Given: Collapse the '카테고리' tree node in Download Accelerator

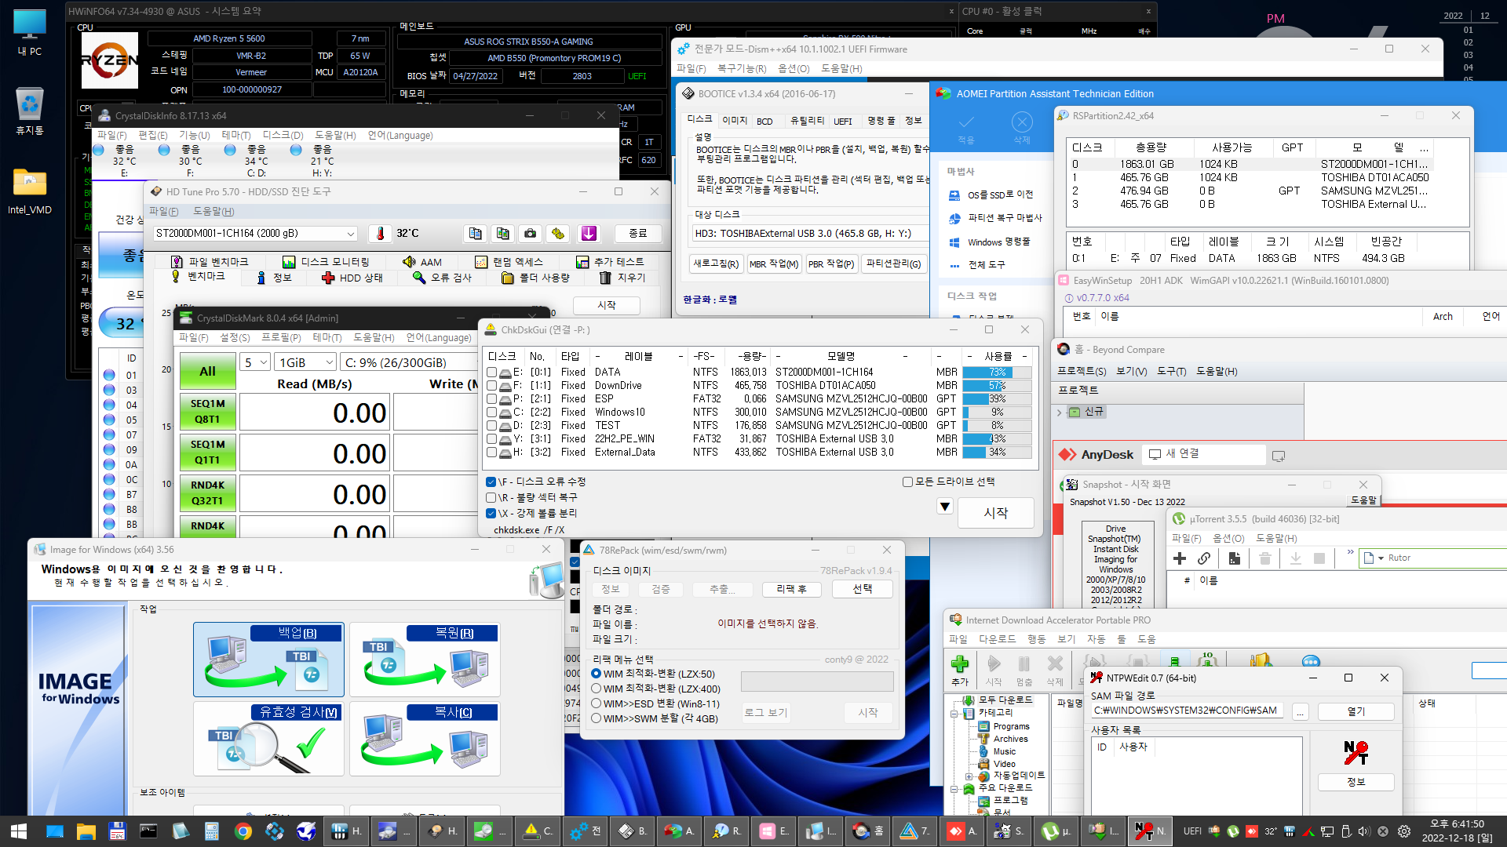Looking at the screenshot, I should [x=955, y=714].
